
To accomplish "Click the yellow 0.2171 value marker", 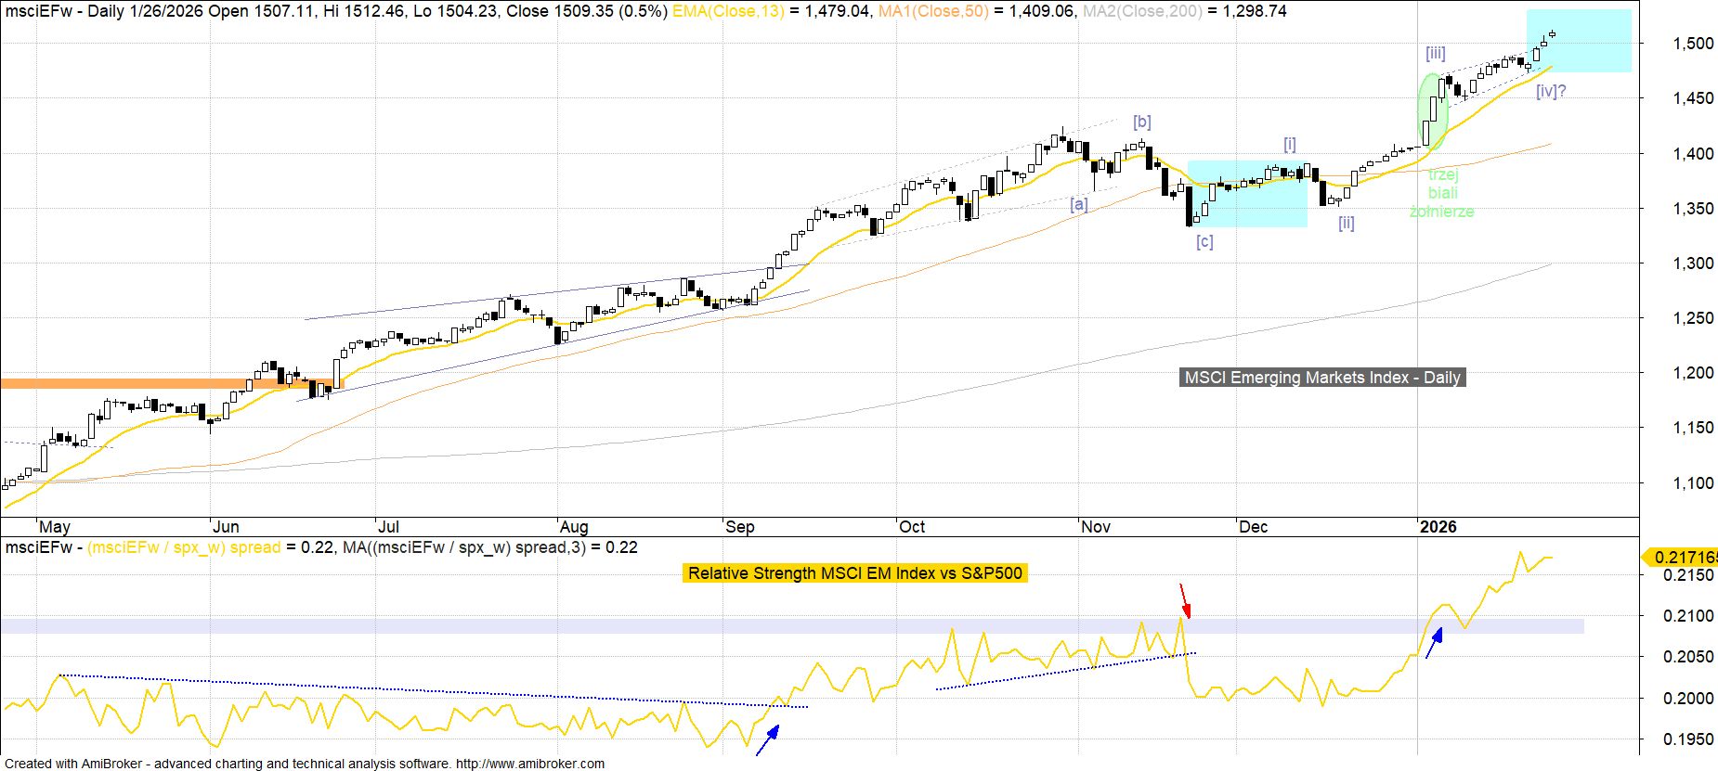I will (1681, 557).
